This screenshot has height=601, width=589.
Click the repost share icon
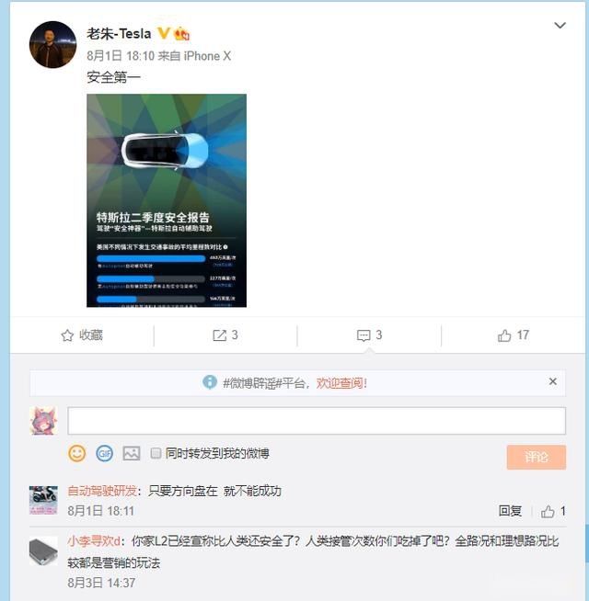pyautogui.click(x=220, y=335)
